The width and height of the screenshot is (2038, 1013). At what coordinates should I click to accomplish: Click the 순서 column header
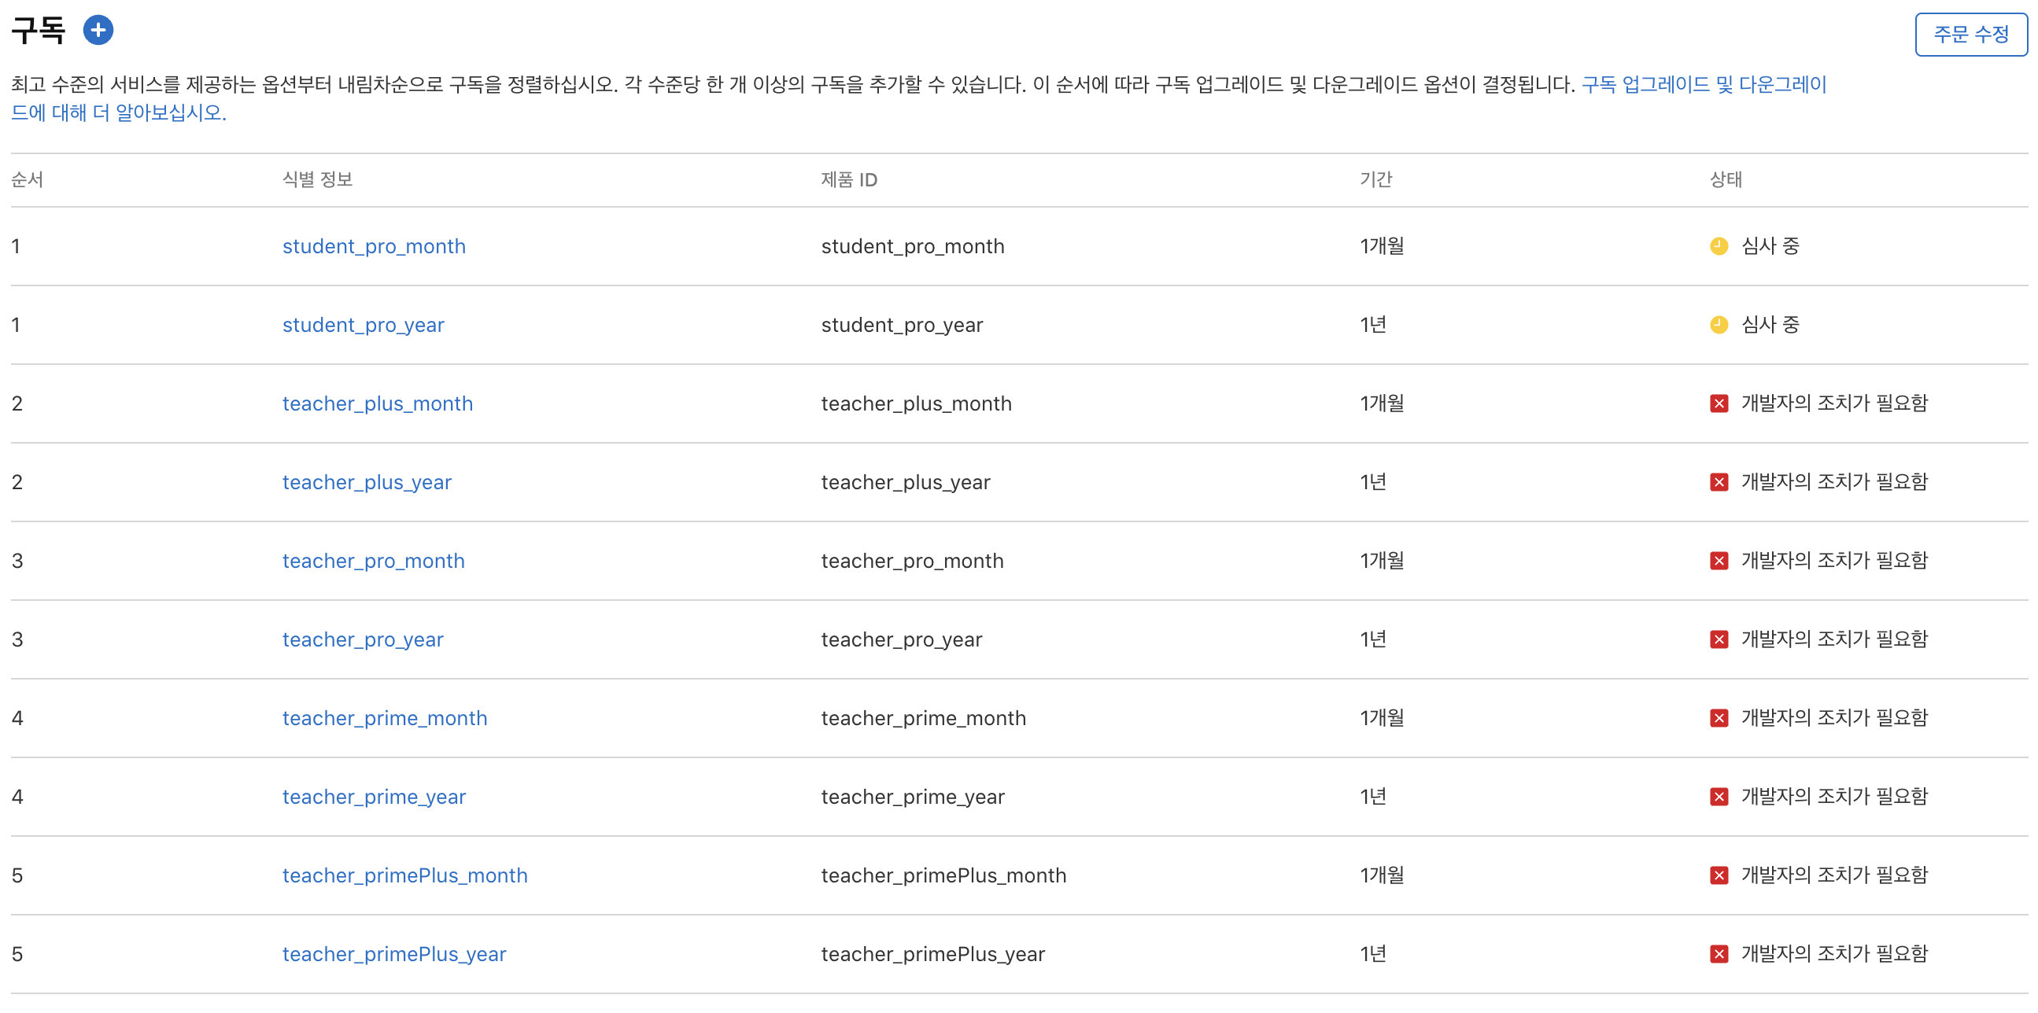click(x=27, y=179)
